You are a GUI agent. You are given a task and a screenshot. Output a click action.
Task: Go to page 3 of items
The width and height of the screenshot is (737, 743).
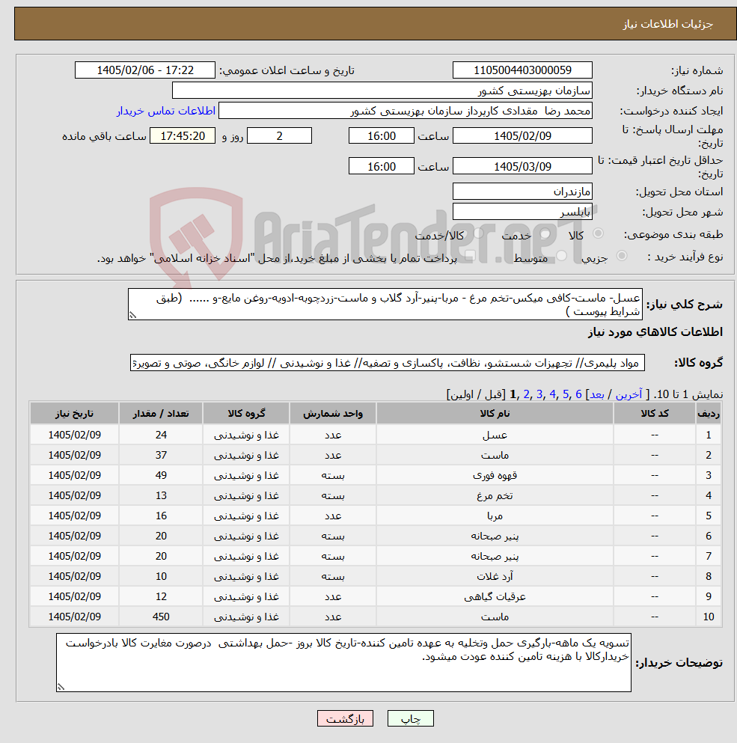539,394
